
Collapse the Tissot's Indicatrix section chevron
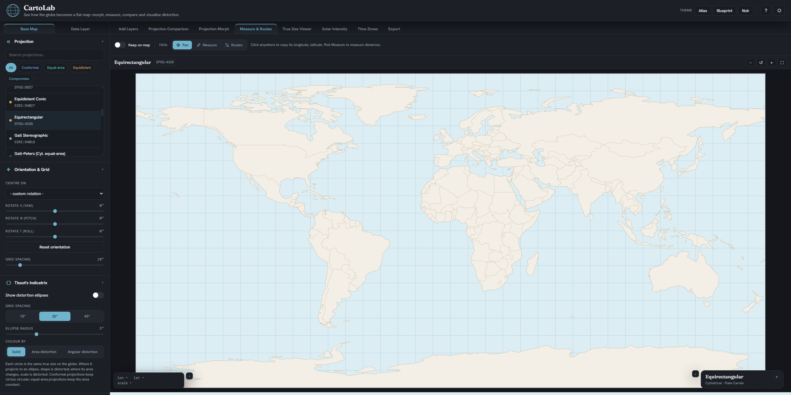click(x=103, y=283)
